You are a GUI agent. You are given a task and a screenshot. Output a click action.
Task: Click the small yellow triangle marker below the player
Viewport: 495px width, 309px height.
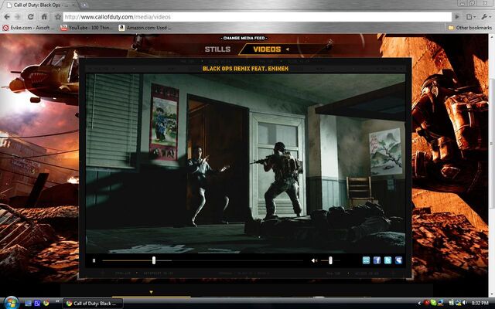click(x=151, y=292)
